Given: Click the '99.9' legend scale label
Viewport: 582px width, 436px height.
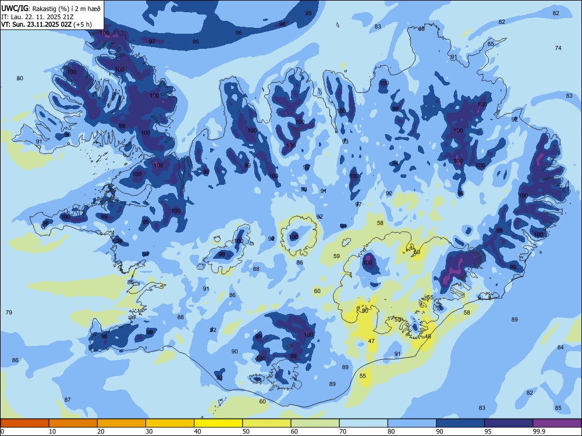Looking at the screenshot, I should click(539, 431).
